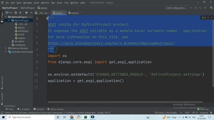Viewport: 214px width, 120px height.
Task: Open the Terminal tool window
Action: click(x=39, y=109)
